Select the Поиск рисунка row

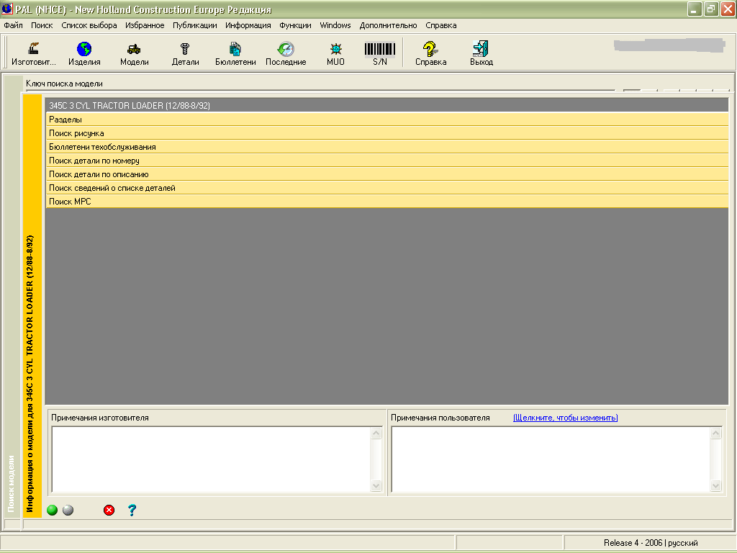386,133
